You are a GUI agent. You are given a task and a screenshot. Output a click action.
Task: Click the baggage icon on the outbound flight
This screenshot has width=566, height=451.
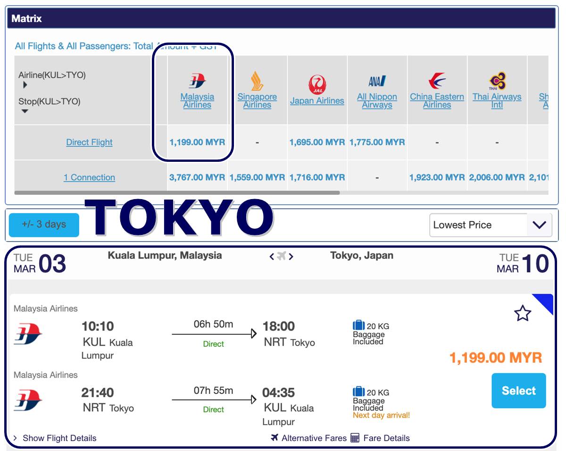[359, 325]
